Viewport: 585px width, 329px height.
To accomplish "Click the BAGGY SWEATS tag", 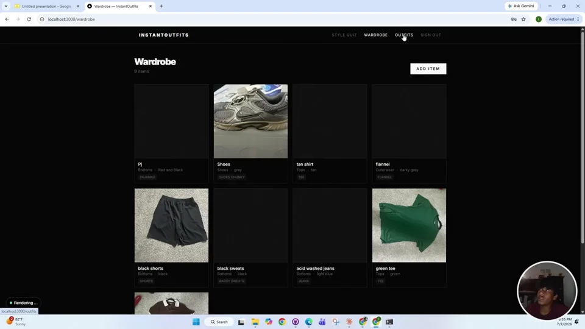I will [232, 281].
